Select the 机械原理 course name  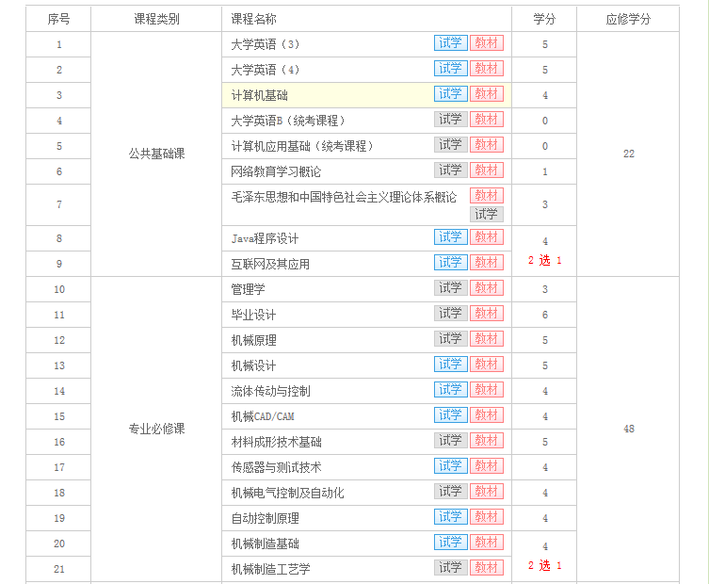coord(253,340)
